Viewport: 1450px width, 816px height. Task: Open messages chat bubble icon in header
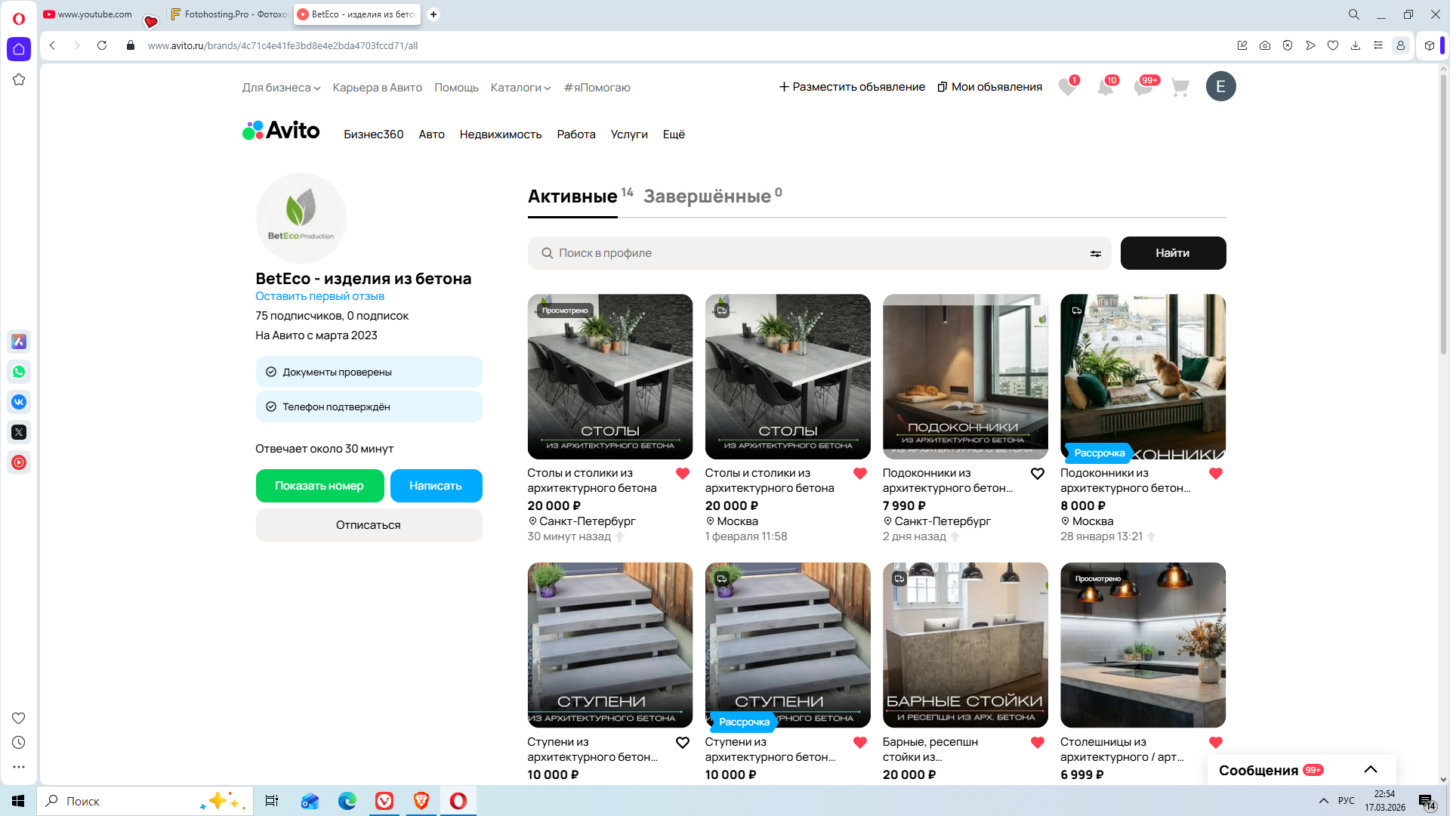[1143, 88]
